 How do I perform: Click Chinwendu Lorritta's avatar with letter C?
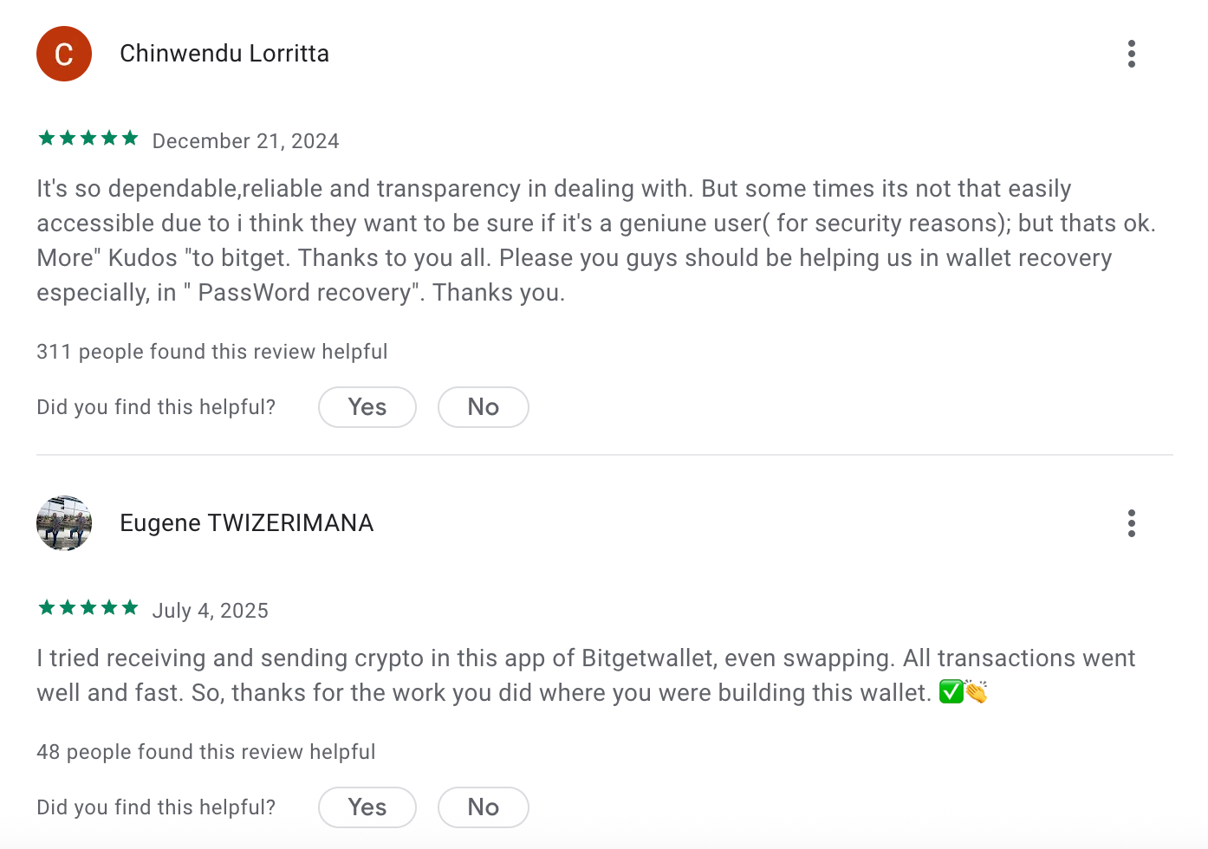tap(64, 54)
